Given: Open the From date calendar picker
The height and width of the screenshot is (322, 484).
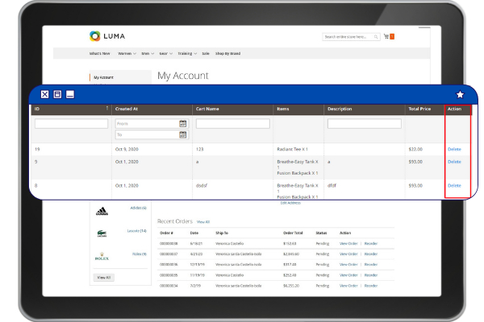Looking at the screenshot, I should (x=183, y=124).
